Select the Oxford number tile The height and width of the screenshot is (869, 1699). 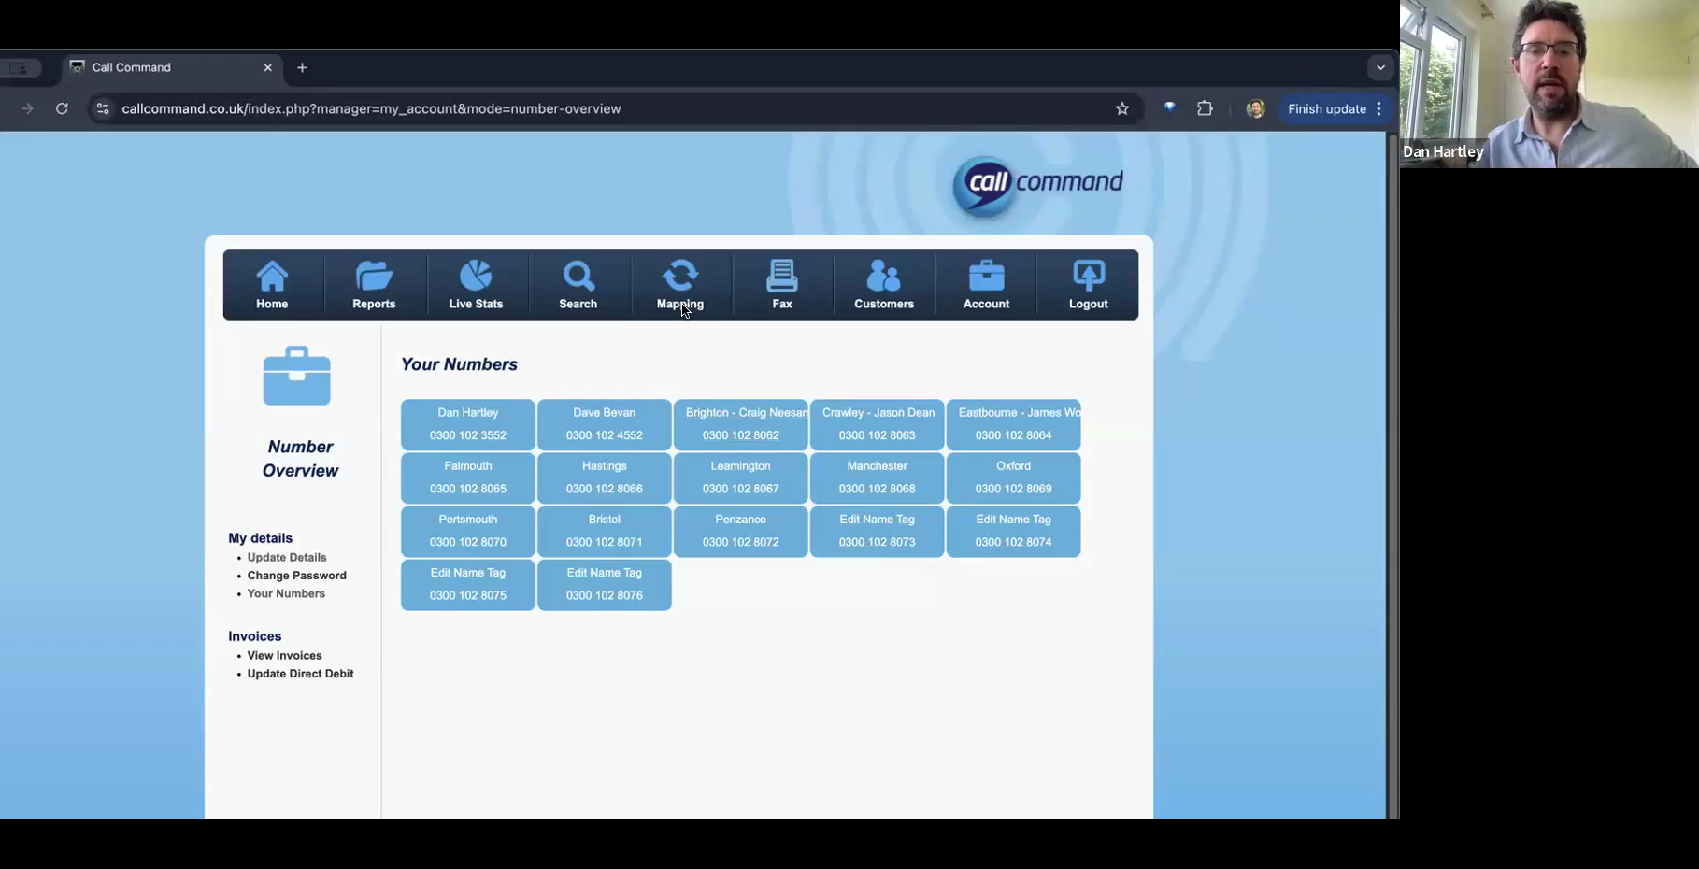pyautogui.click(x=1014, y=477)
